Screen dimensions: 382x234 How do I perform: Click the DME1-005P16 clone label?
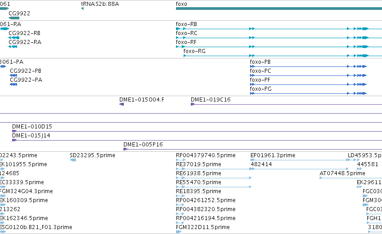[143, 145]
